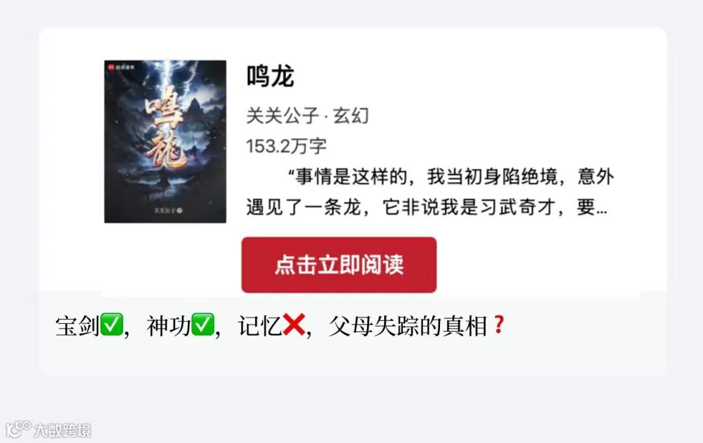
Task: Click the 宝剑 text
Action: (77, 326)
